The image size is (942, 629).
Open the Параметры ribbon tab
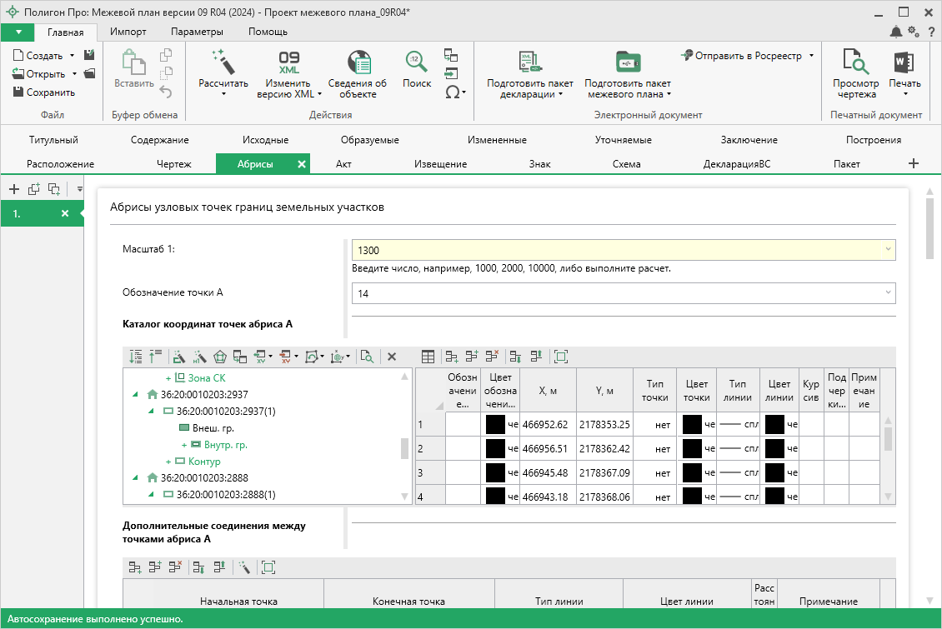[x=197, y=32]
